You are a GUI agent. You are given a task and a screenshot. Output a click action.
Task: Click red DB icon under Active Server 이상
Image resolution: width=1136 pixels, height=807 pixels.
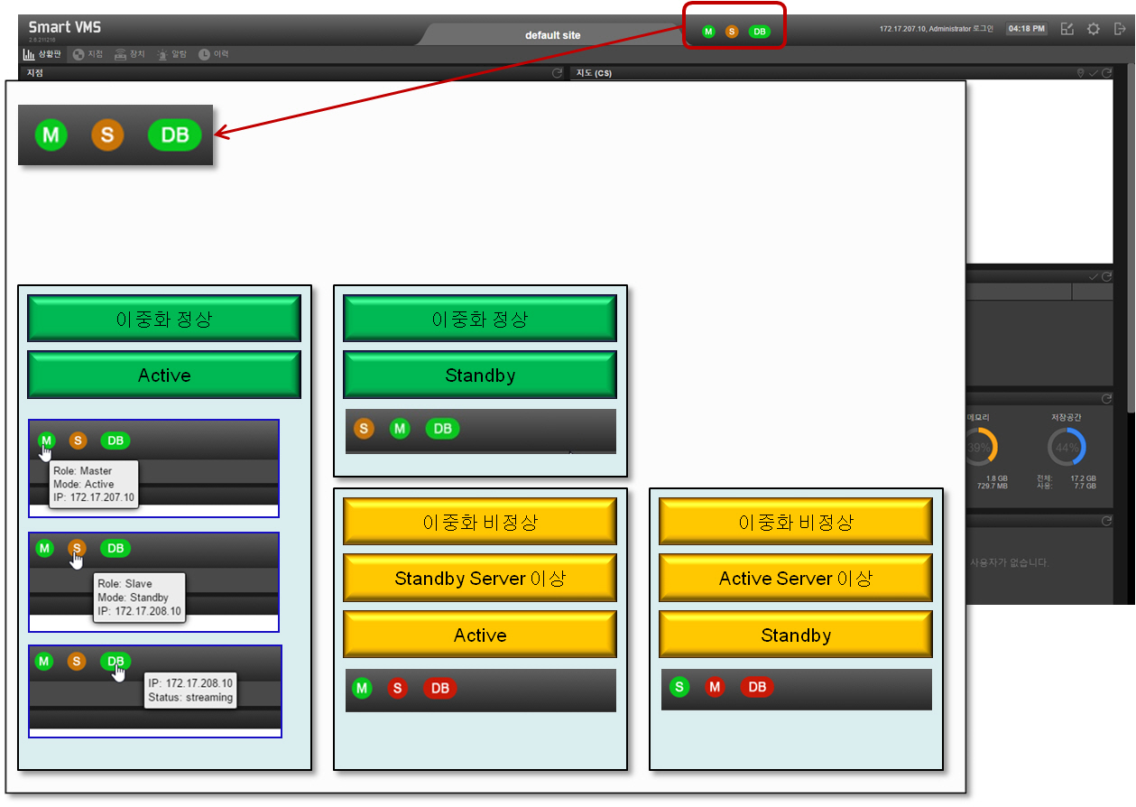point(757,688)
